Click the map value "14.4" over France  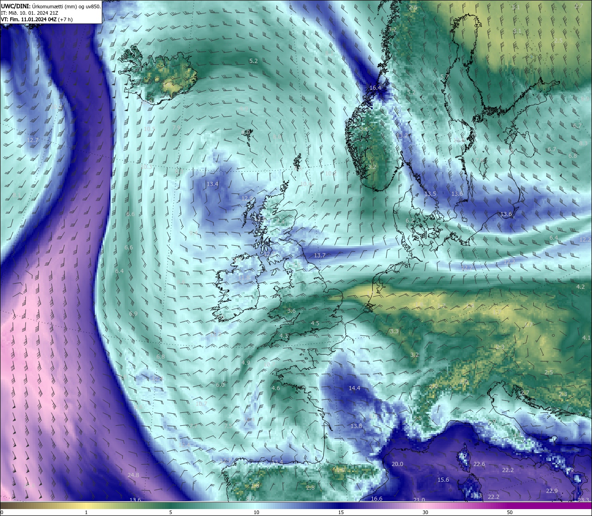354,388
